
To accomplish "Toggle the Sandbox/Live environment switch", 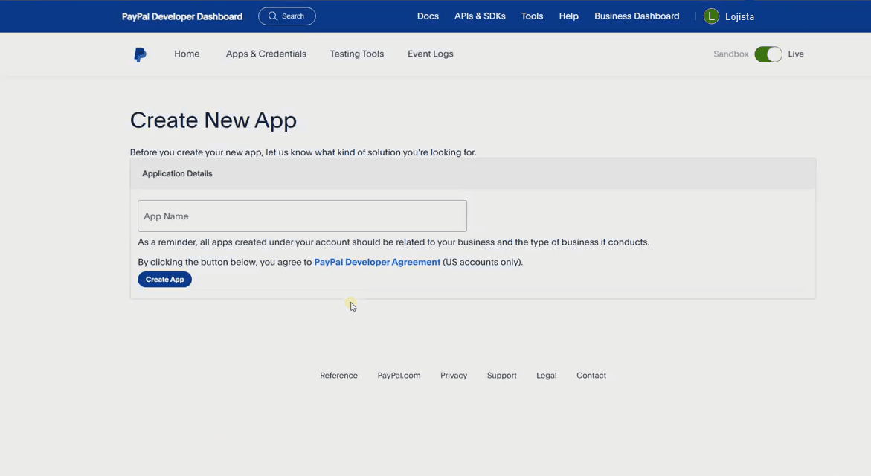I will (768, 54).
